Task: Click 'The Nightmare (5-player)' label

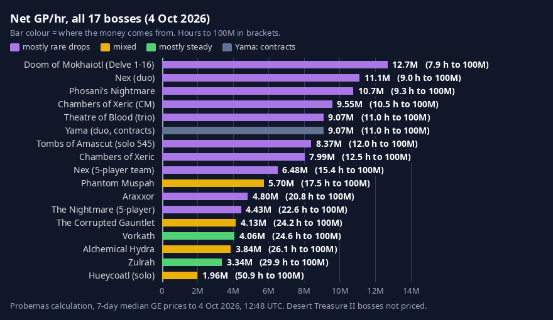Action: click(x=103, y=210)
